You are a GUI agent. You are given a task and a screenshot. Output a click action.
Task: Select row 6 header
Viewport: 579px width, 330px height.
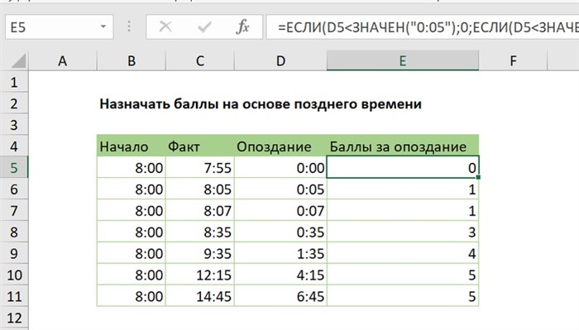14,189
